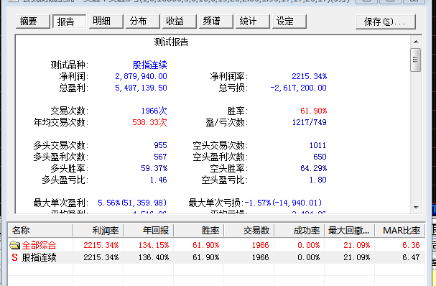The height and width of the screenshot is (286, 436).
Task: Click the report scrollbar down arrow
Action: coord(416,207)
